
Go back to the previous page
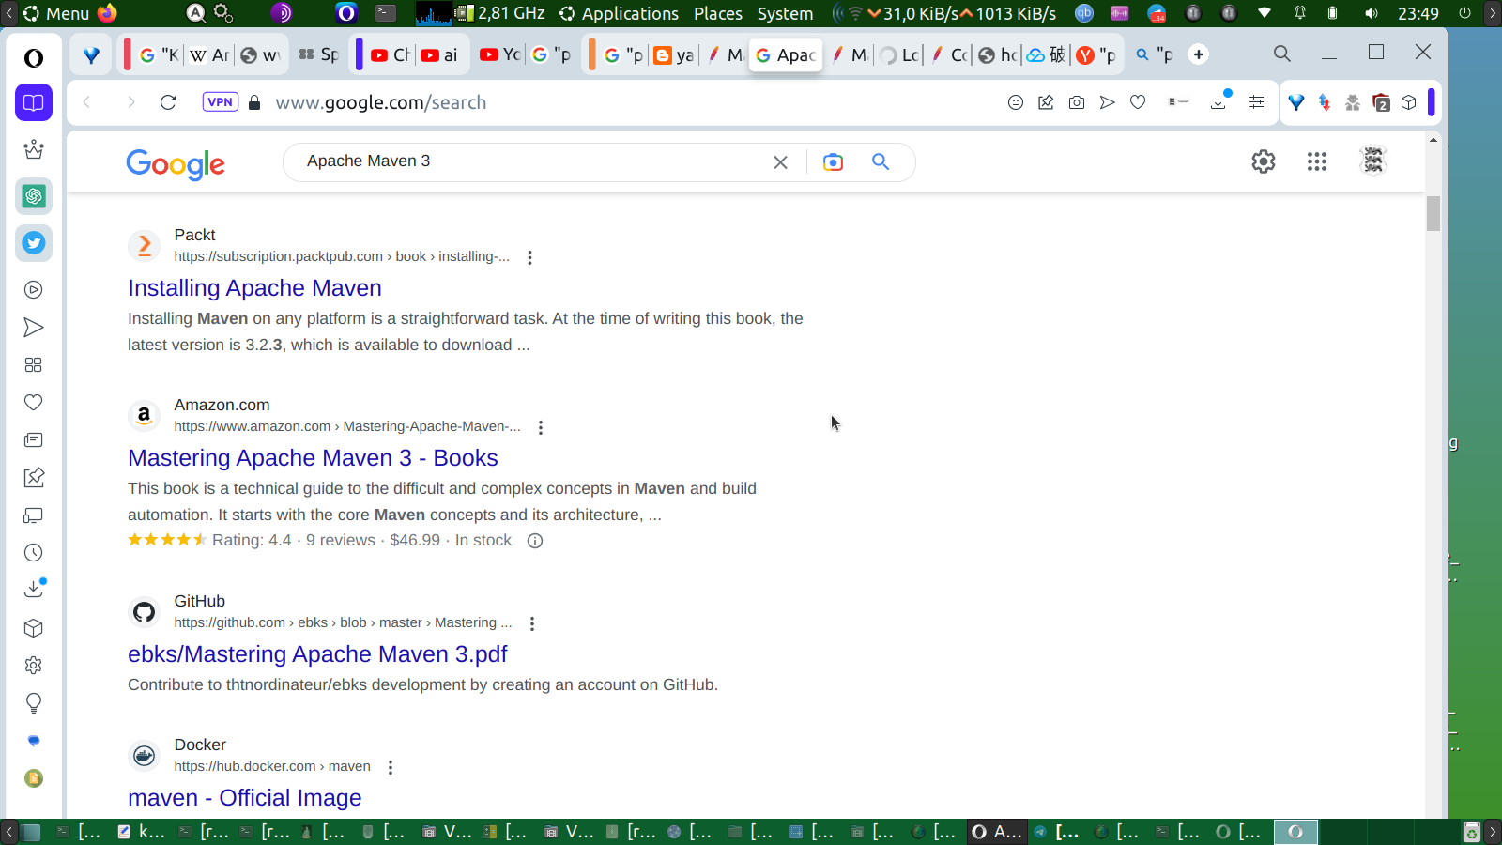(x=86, y=102)
